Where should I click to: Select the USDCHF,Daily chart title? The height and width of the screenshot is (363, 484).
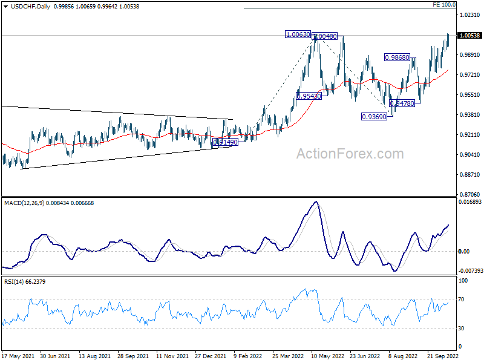[31, 7]
